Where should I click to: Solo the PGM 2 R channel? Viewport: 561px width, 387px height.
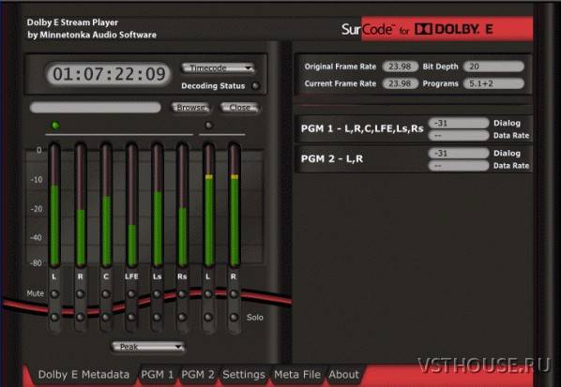tap(234, 318)
